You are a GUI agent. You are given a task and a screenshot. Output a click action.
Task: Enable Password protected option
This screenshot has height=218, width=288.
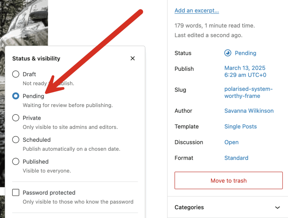coord(16,192)
